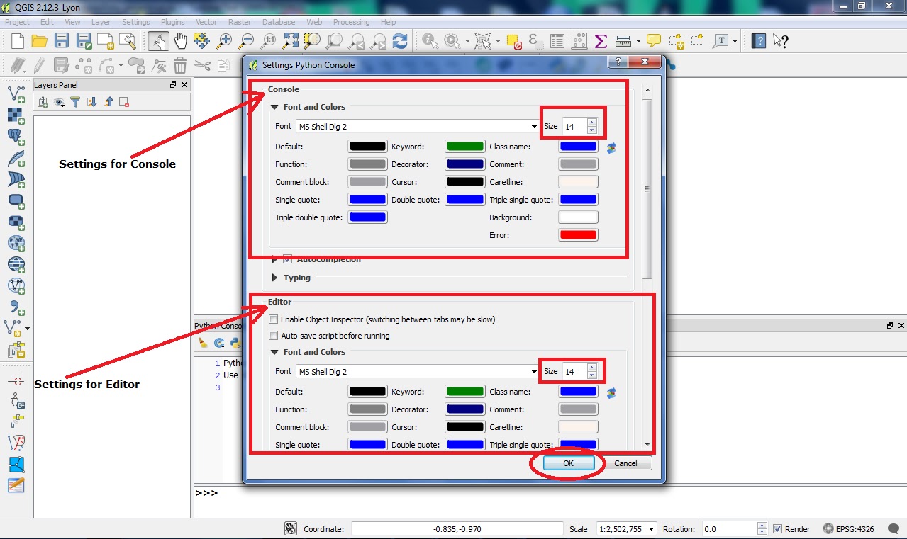Open the Identify Features tool
The image size is (907, 539).
click(x=429, y=40)
